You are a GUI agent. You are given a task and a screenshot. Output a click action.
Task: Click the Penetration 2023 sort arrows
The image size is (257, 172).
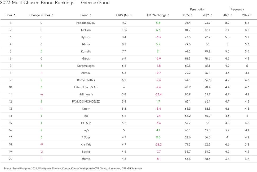tap(211, 15)
